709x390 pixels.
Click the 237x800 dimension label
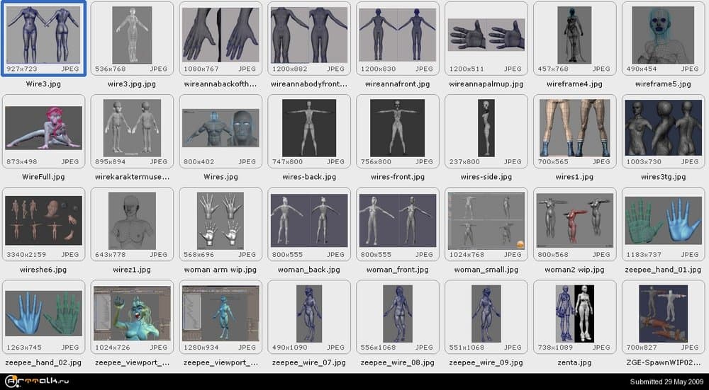point(464,161)
